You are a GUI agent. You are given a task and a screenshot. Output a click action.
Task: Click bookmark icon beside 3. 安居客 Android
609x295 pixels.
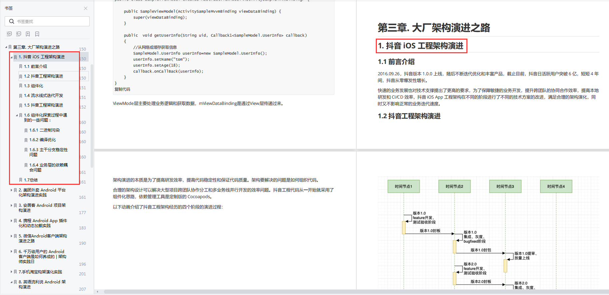click(15, 205)
